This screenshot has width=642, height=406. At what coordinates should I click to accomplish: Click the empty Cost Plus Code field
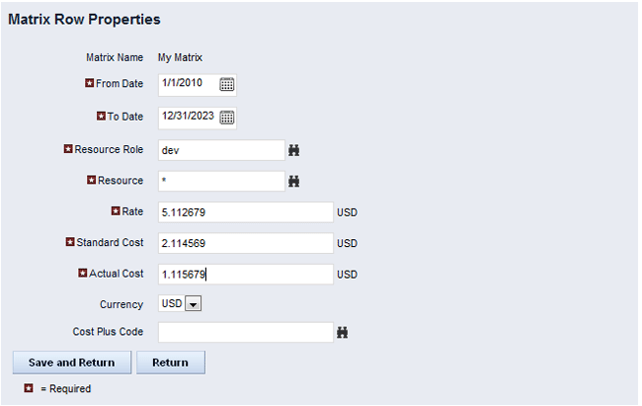[245, 333]
